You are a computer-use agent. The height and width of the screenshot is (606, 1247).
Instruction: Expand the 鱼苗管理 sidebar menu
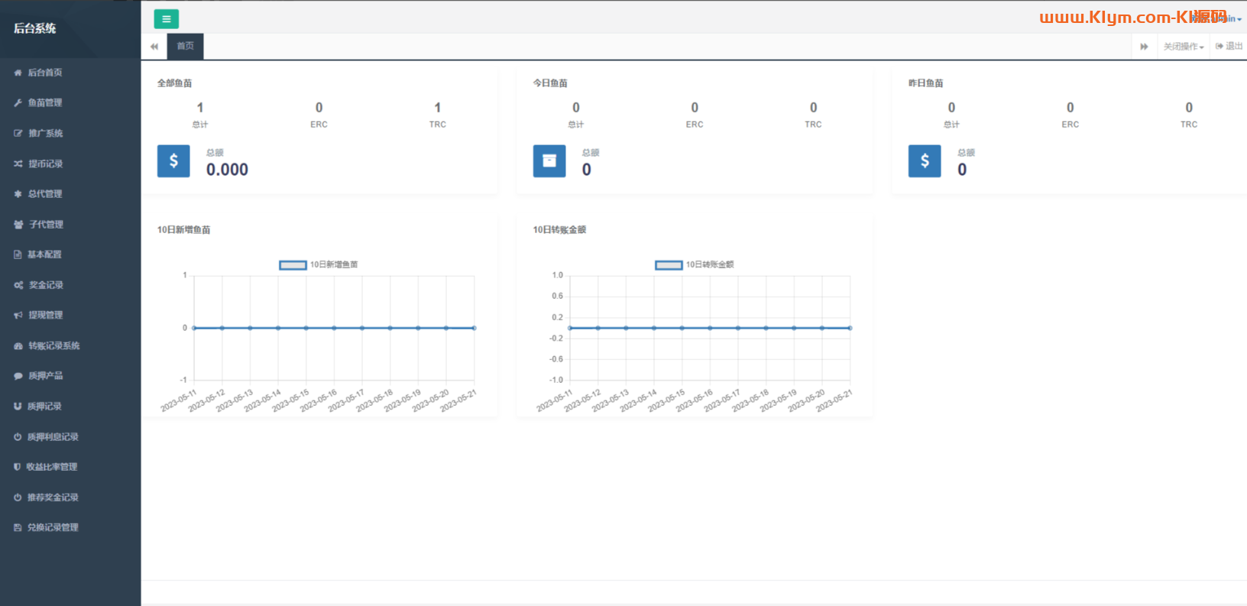[x=45, y=102]
